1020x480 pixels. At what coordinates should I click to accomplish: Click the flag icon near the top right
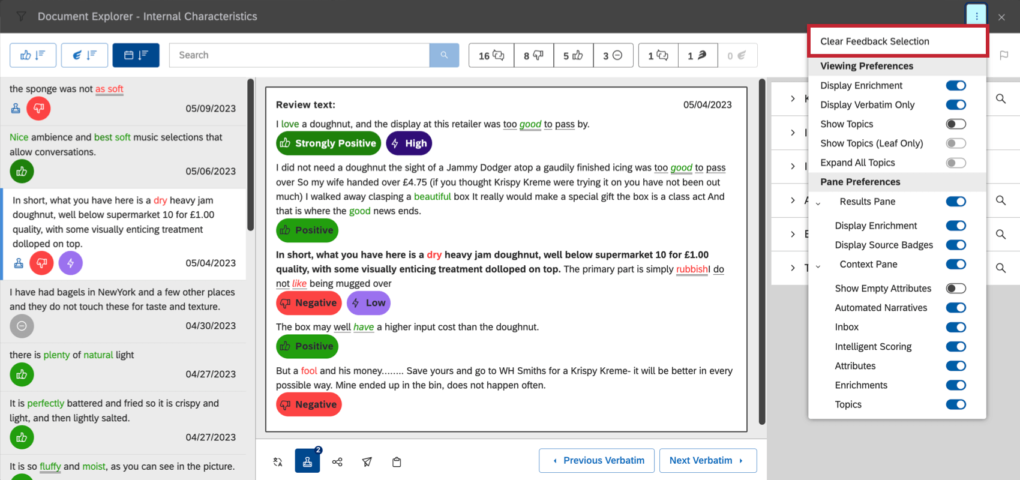[x=1004, y=55]
